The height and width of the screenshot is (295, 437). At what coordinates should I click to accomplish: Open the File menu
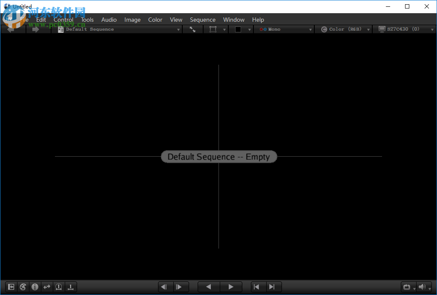(x=24, y=20)
